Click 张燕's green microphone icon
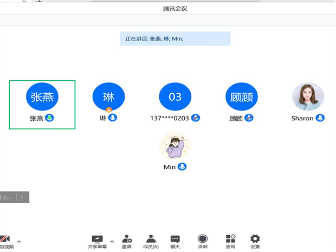The image size is (336, 252). tap(49, 118)
